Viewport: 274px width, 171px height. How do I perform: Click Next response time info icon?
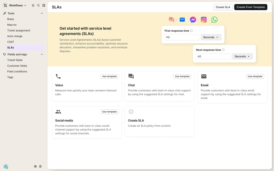pyautogui.click(x=223, y=50)
